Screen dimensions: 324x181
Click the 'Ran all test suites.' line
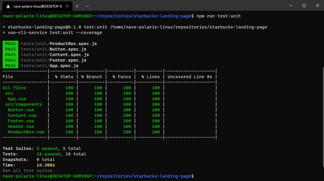click(29, 171)
